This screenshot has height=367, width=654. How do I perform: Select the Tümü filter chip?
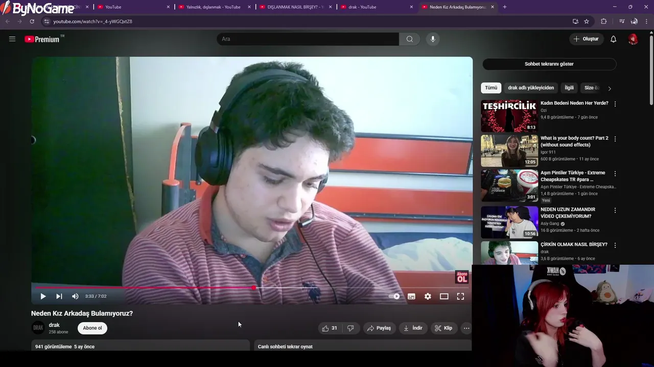coord(491,88)
